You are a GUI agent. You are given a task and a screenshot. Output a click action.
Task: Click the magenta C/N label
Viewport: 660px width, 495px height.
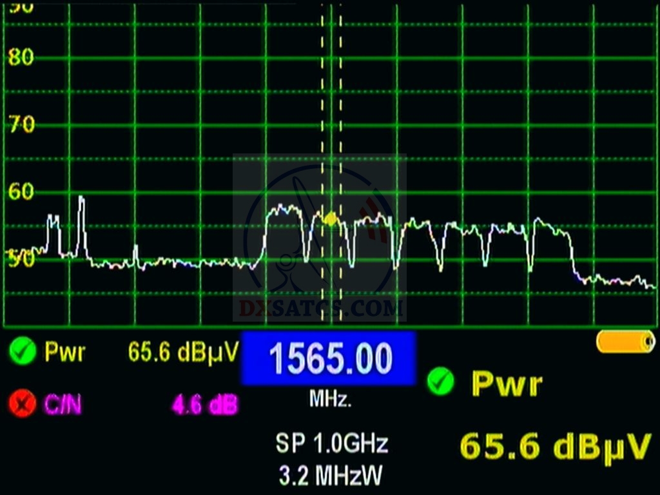[63, 405]
